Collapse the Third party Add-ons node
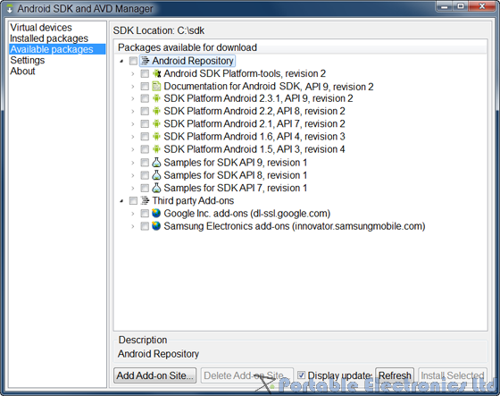Screen dimensions: 500x396 click(121, 201)
